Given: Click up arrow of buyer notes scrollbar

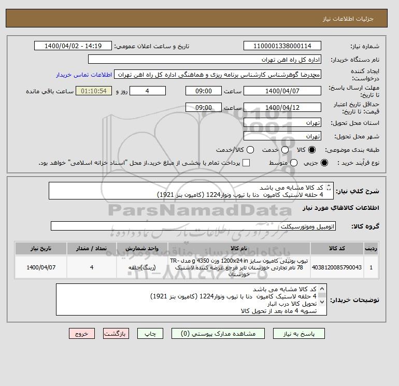Looking at the screenshot, I should [x=322, y=289].
